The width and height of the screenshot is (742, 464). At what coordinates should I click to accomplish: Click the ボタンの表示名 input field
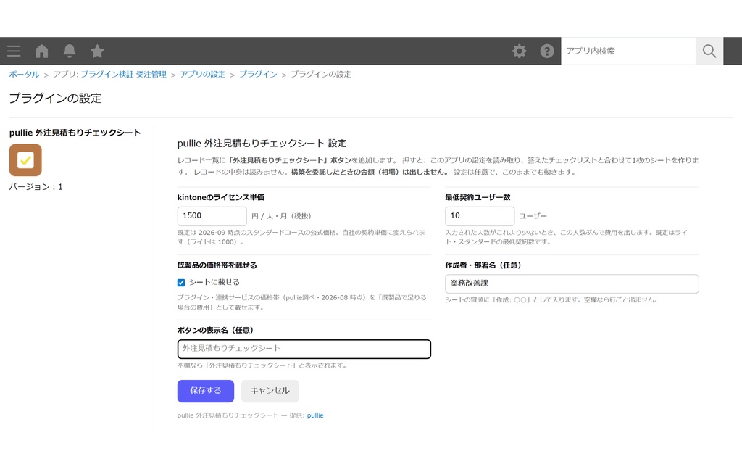click(304, 349)
